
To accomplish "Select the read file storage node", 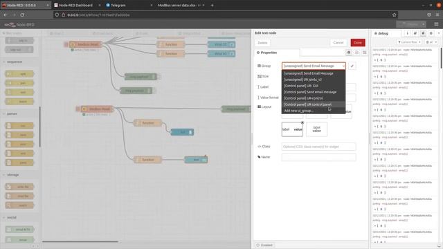I will pyautogui.click(x=19, y=196).
